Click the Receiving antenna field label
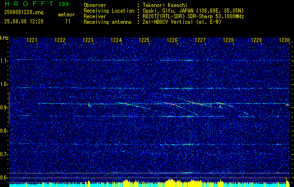This screenshot has width=294, height=187. click(108, 22)
